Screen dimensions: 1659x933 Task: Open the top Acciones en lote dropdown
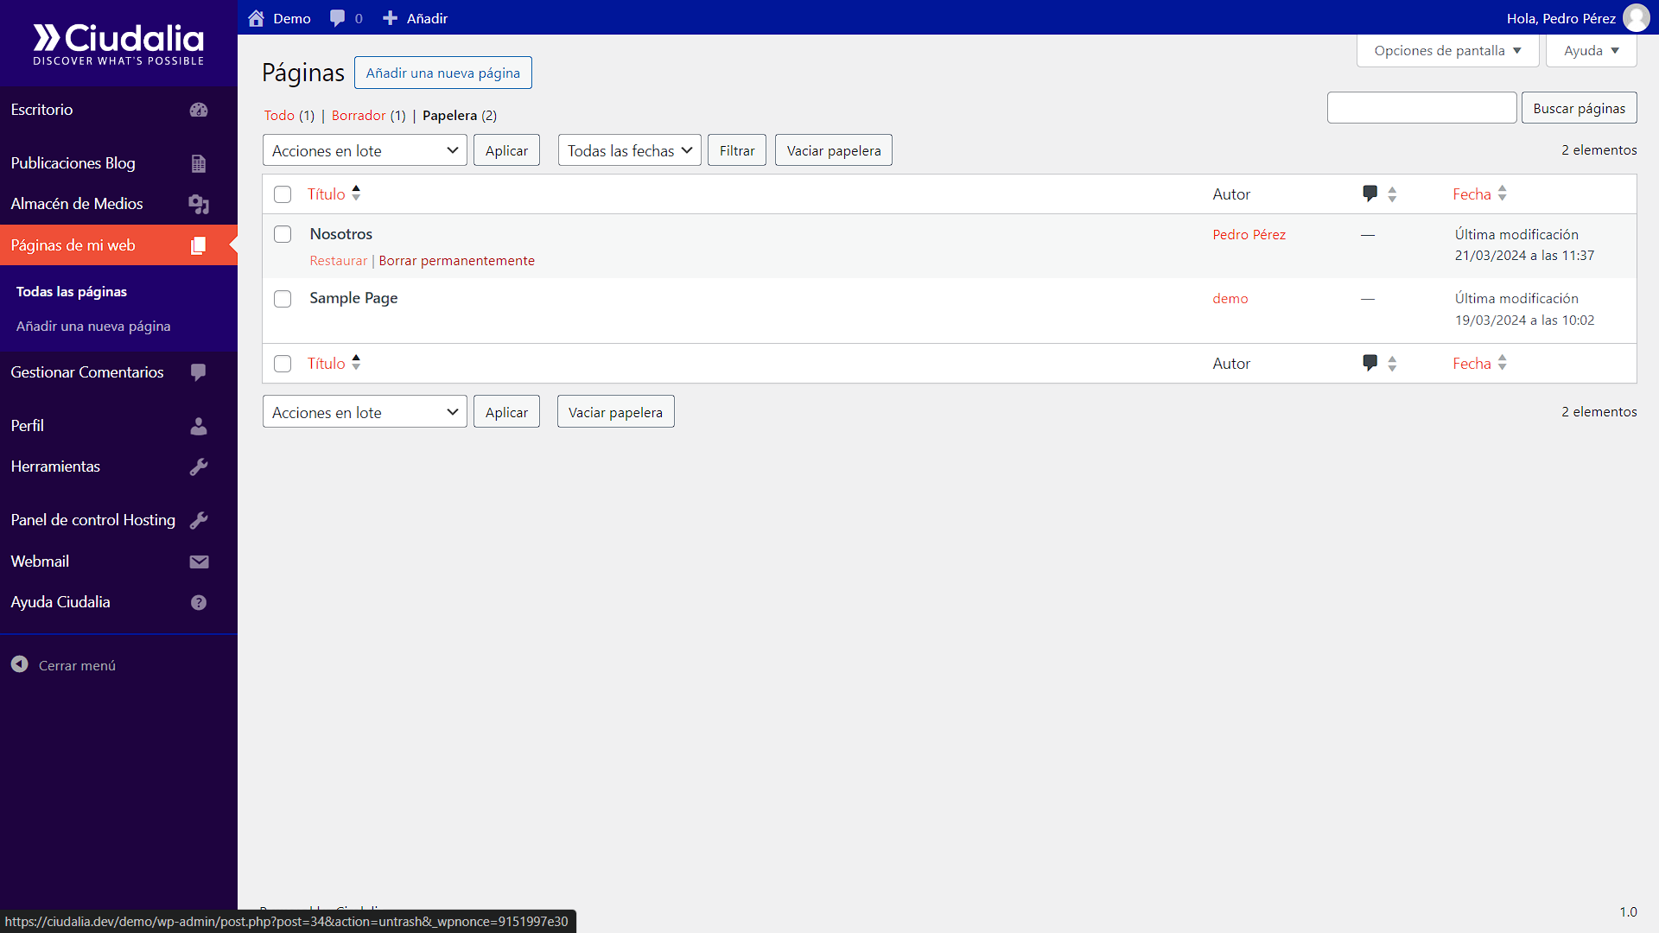coord(365,150)
